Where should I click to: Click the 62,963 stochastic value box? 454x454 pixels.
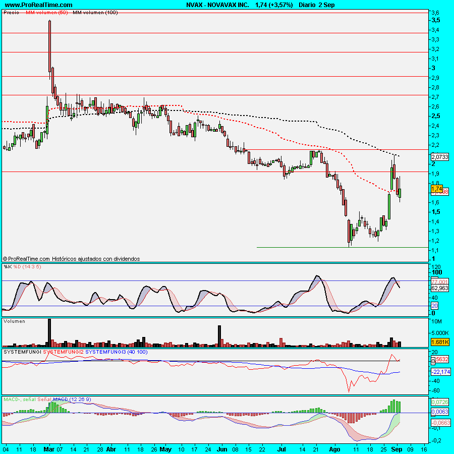440,288
